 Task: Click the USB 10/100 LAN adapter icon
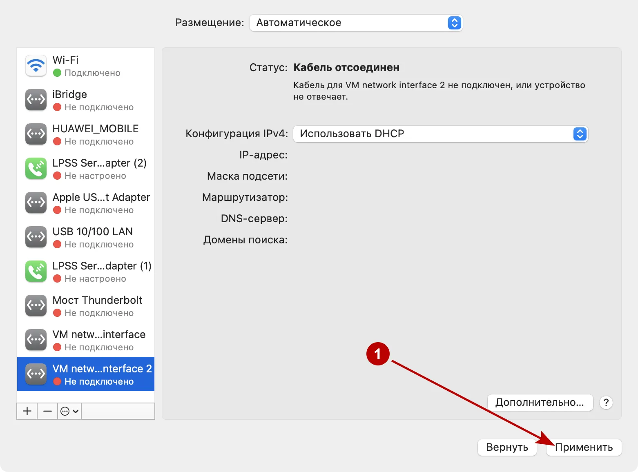tap(36, 237)
